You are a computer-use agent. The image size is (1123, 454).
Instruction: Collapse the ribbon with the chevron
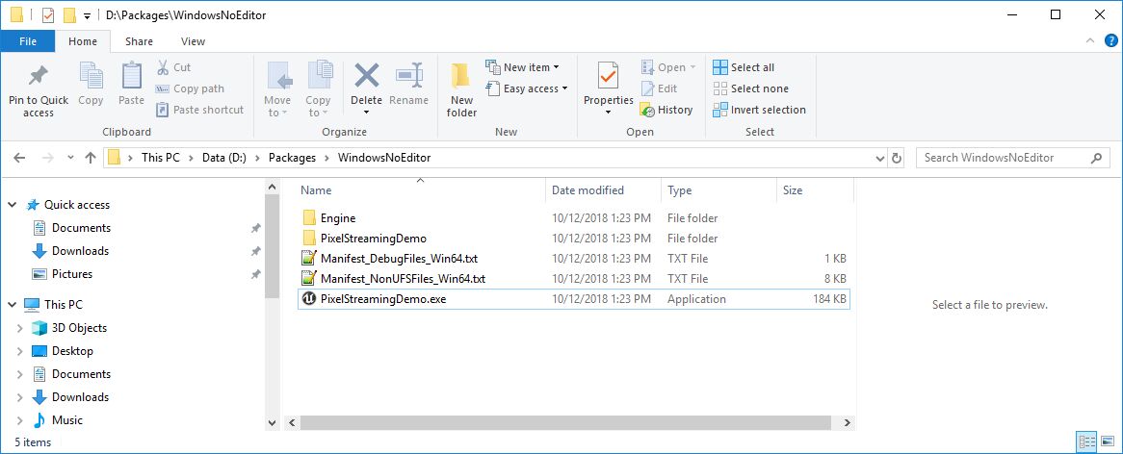click(x=1089, y=41)
